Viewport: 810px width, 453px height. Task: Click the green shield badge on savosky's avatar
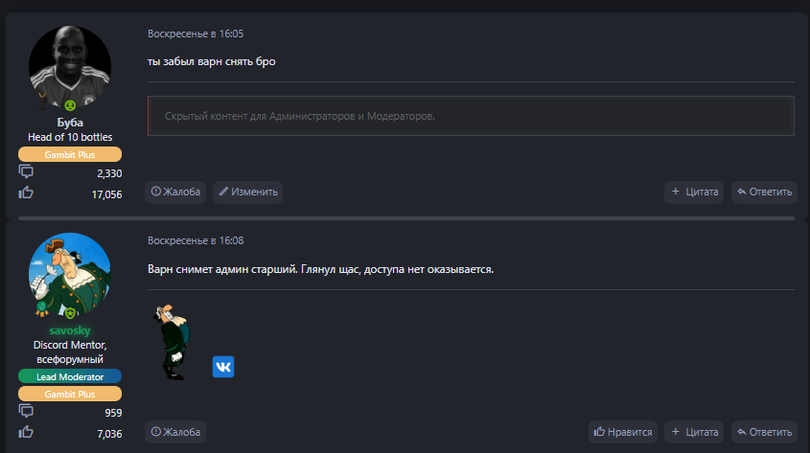pyautogui.click(x=70, y=313)
